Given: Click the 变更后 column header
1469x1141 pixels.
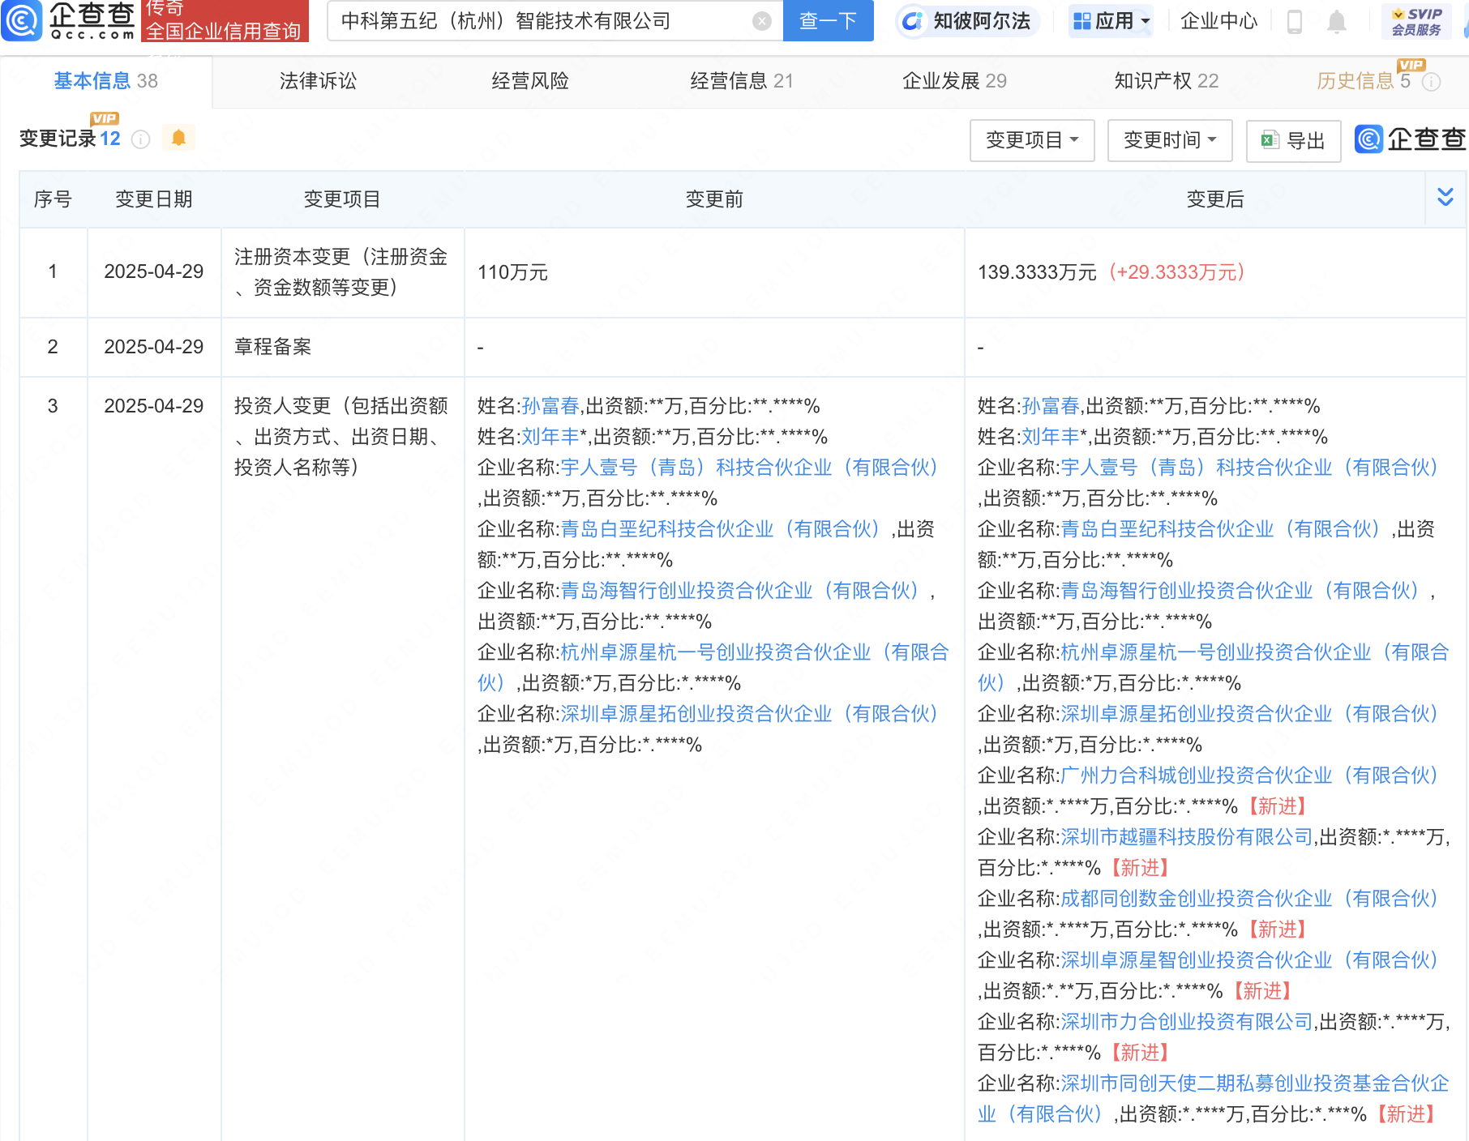Looking at the screenshot, I should click(1214, 199).
